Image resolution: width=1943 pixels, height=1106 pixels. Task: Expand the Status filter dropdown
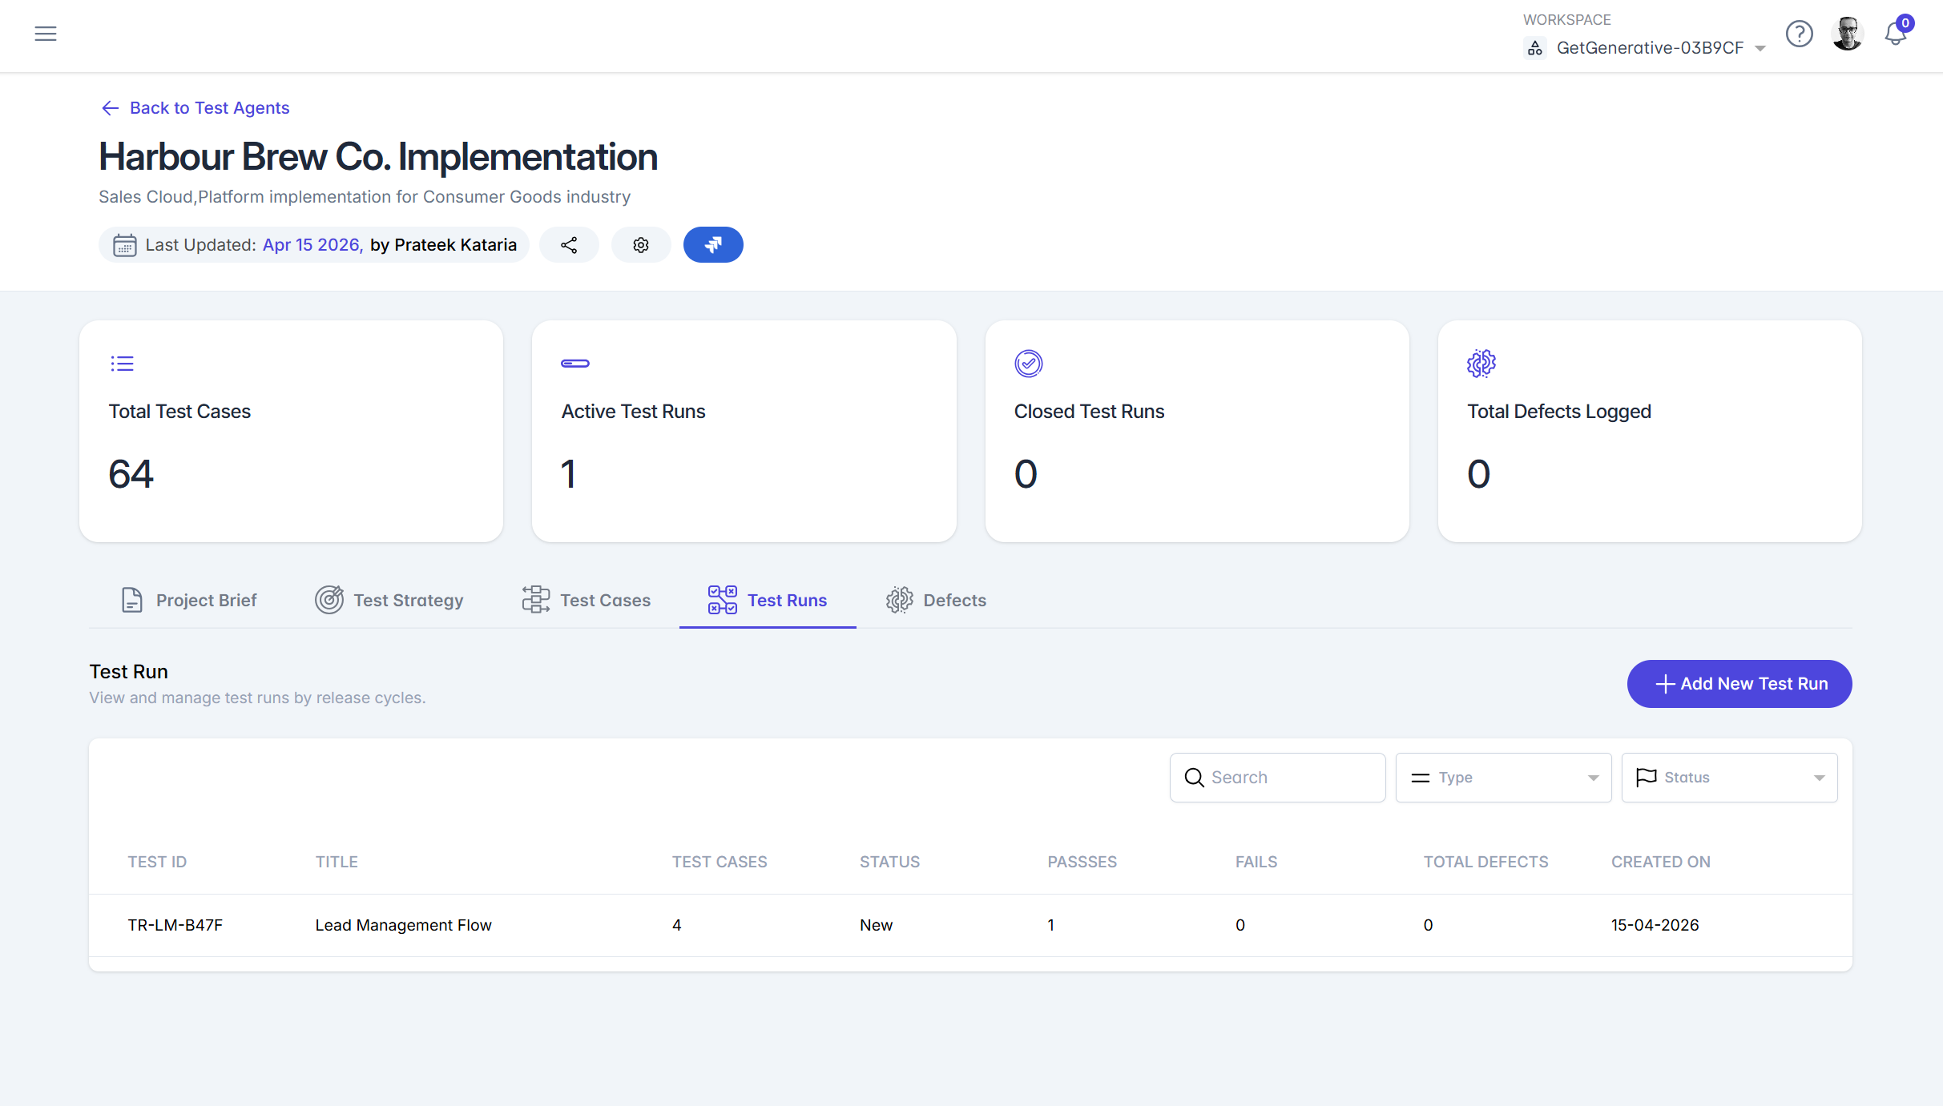[x=1729, y=778]
